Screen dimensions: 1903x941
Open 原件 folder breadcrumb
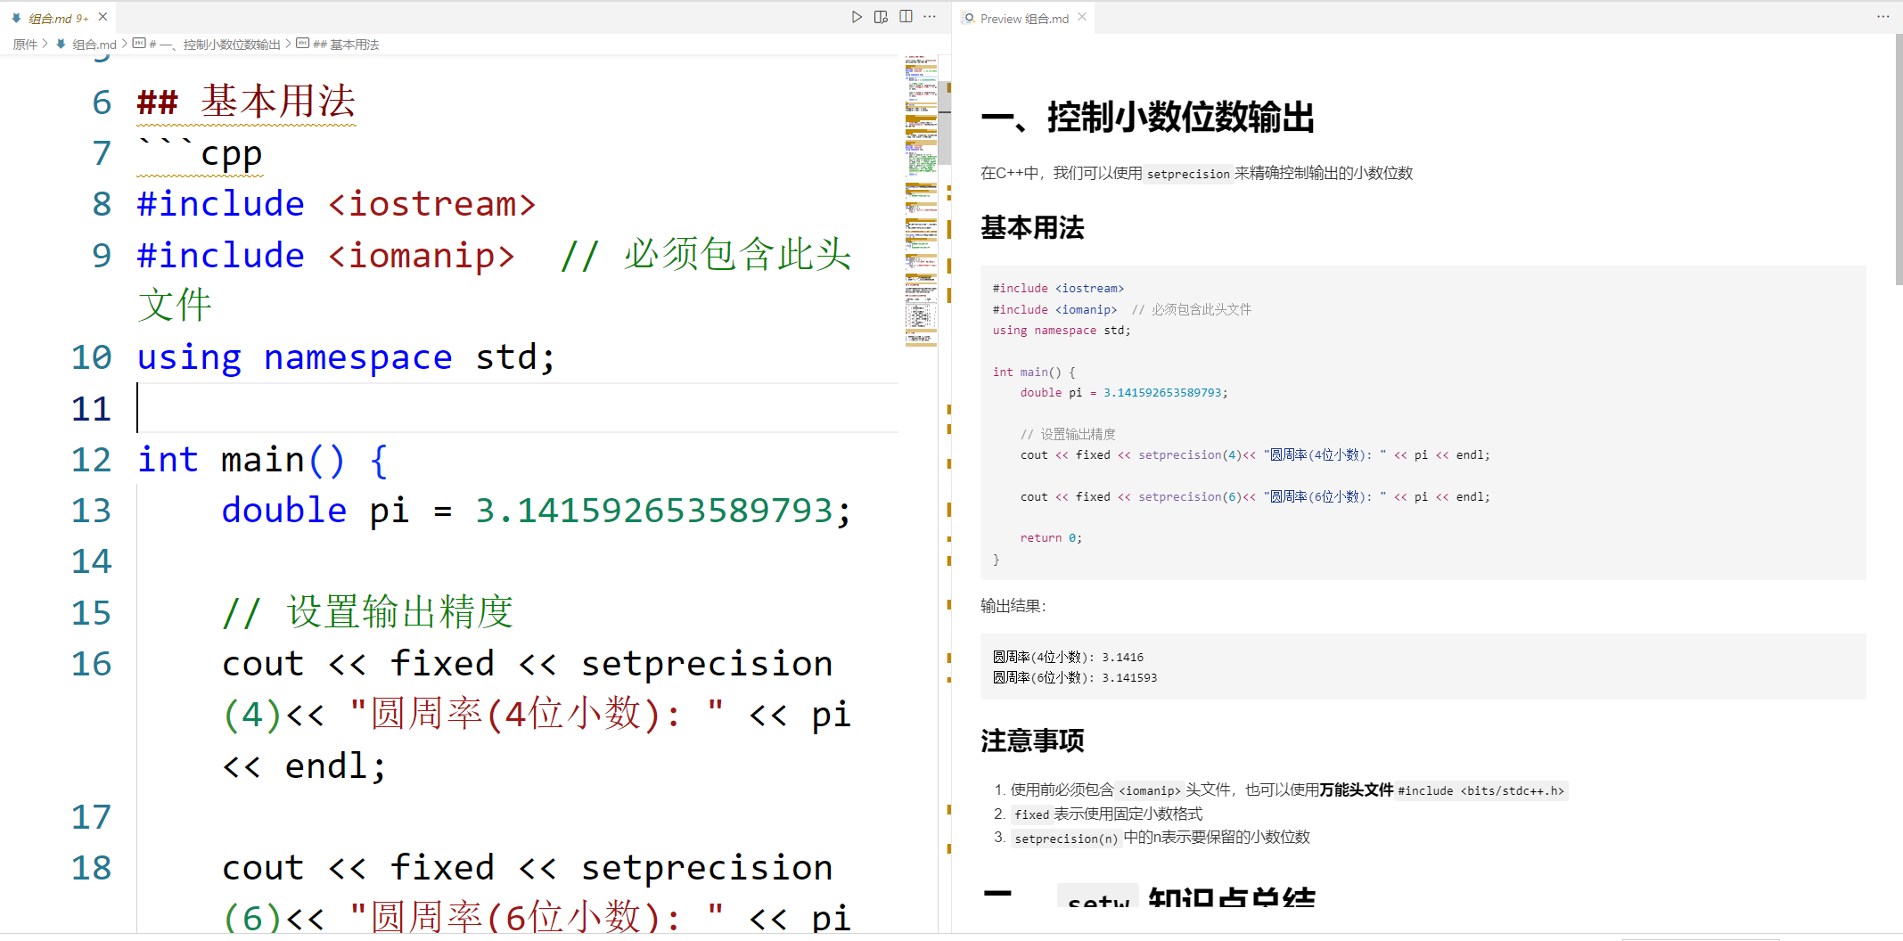[x=25, y=45]
